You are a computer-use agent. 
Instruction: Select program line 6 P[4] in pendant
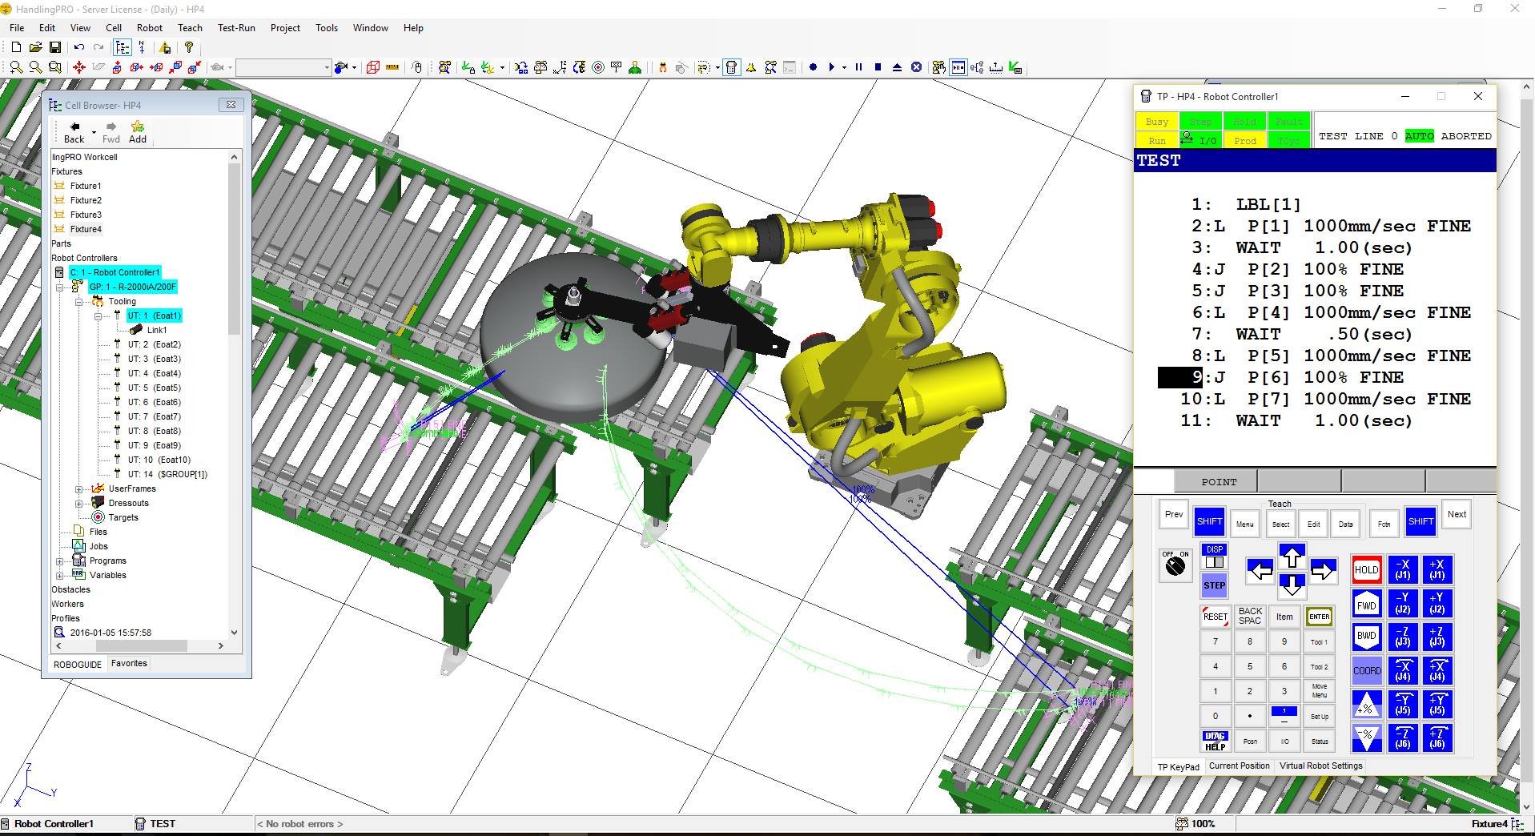1325,313
